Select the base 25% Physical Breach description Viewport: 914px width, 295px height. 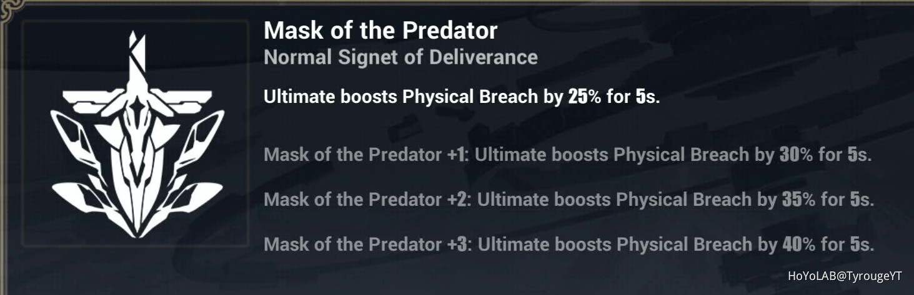pos(462,97)
